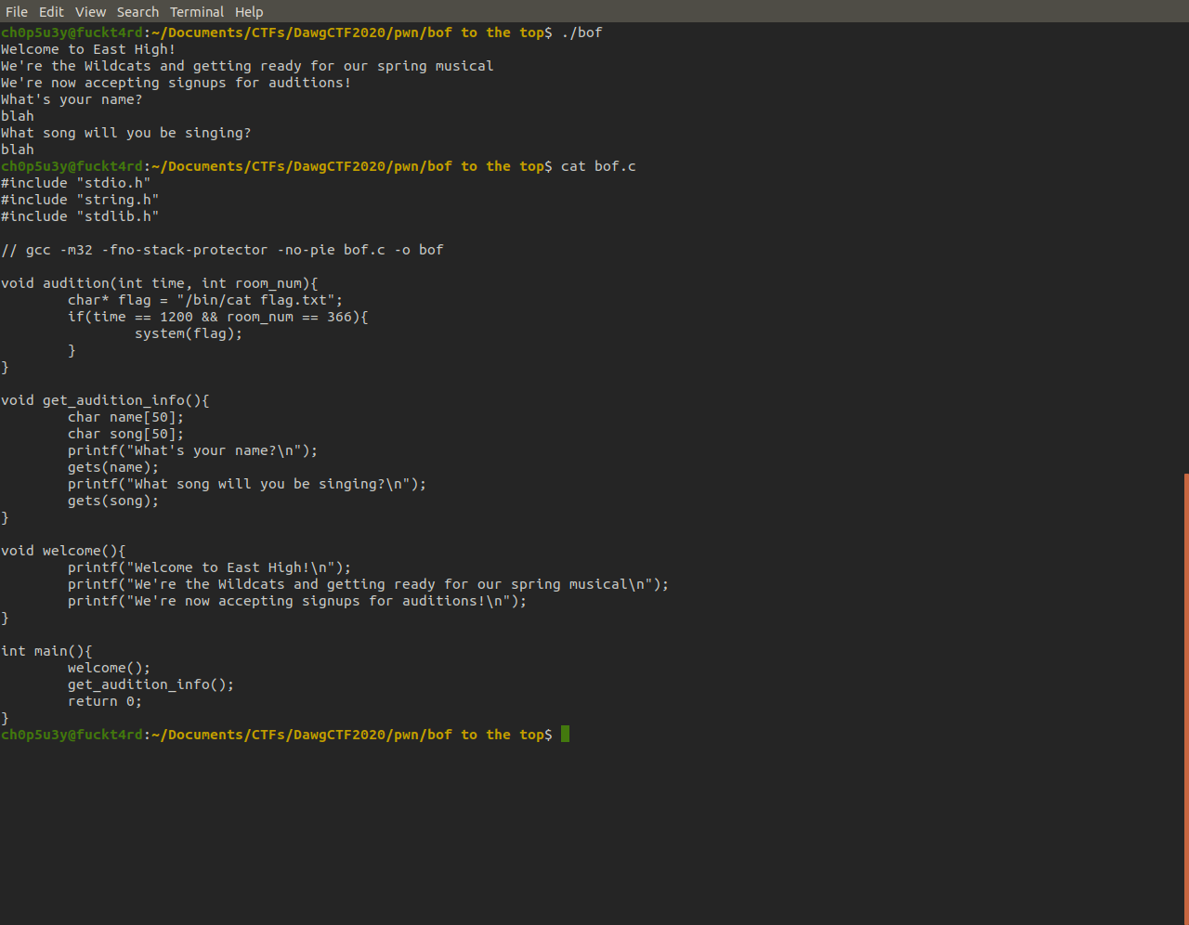The height and width of the screenshot is (925, 1189).
Task: Click output line 'What song will you be singing?'
Action: (x=125, y=133)
